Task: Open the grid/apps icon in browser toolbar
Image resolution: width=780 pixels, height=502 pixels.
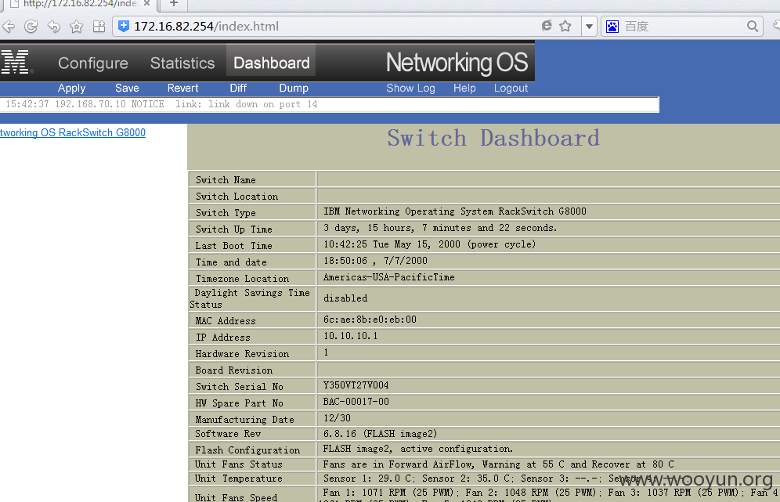Action: tap(99, 27)
